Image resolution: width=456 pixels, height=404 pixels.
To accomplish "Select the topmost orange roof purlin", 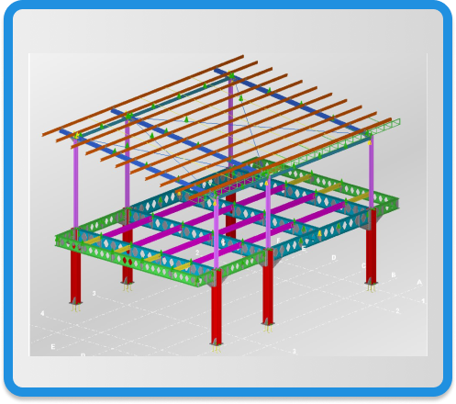I will [x=143, y=95].
